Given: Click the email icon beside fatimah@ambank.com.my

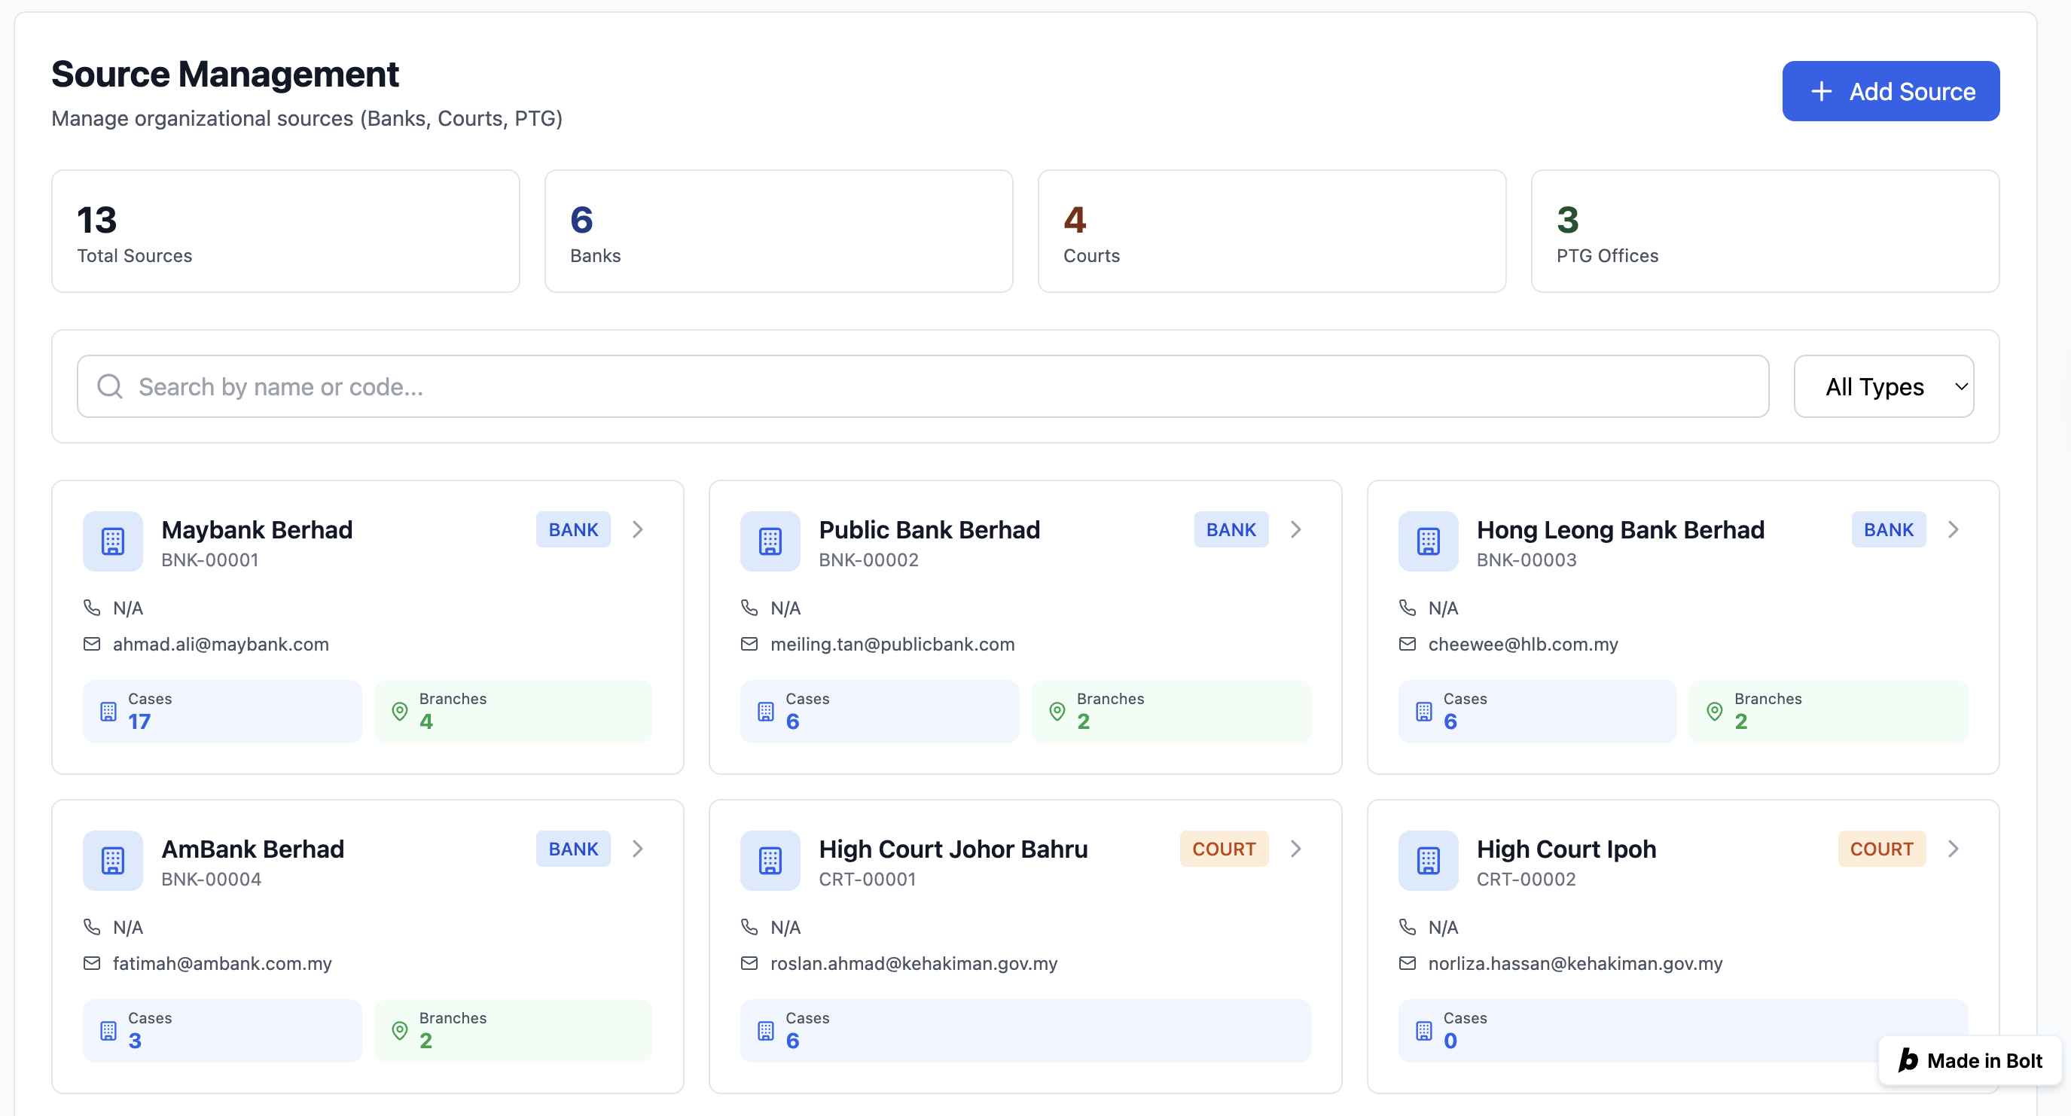Looking at the screenshot, I should 92,962.
